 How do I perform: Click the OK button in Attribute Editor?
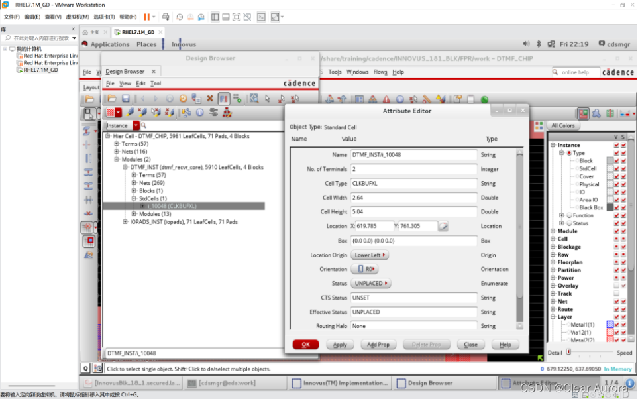point(305,345)
